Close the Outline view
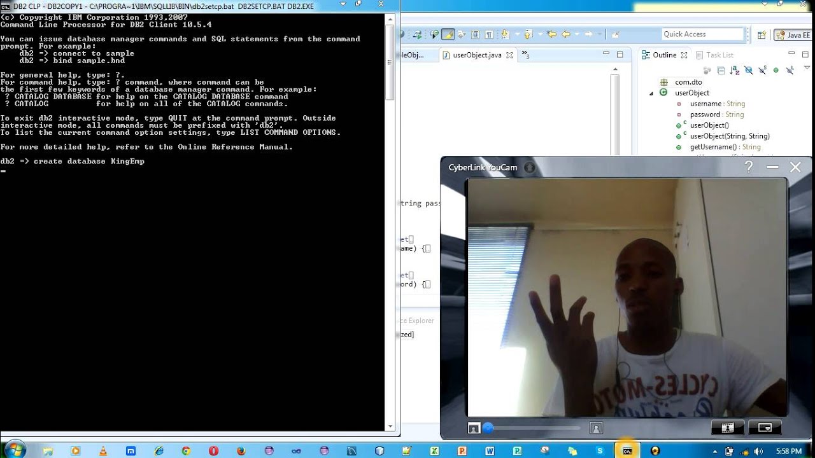 (x=684, y=55)
